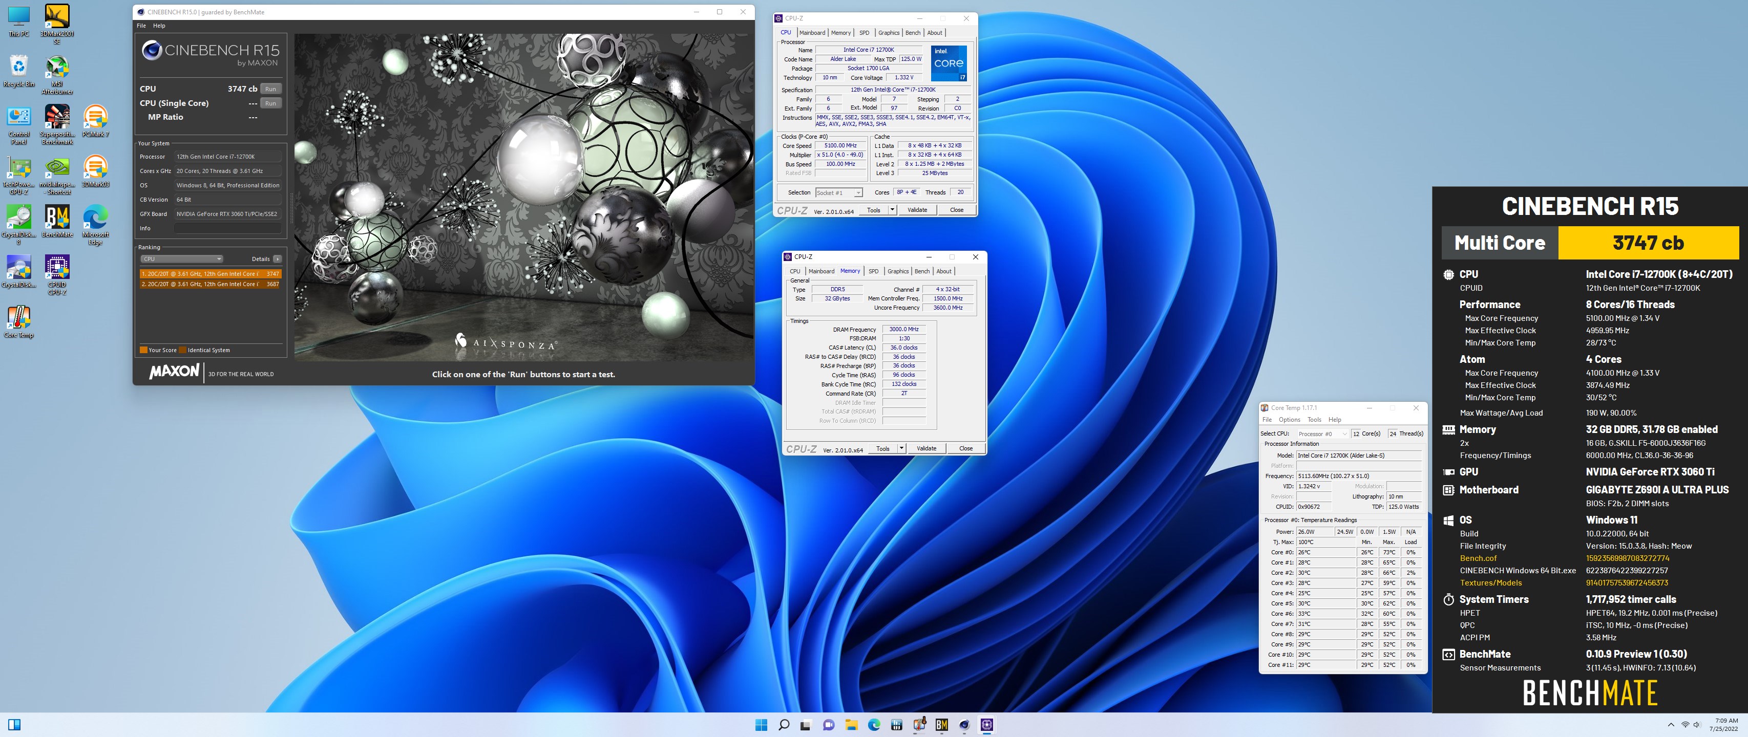Open Chat from the taskbar

[829, 725]
